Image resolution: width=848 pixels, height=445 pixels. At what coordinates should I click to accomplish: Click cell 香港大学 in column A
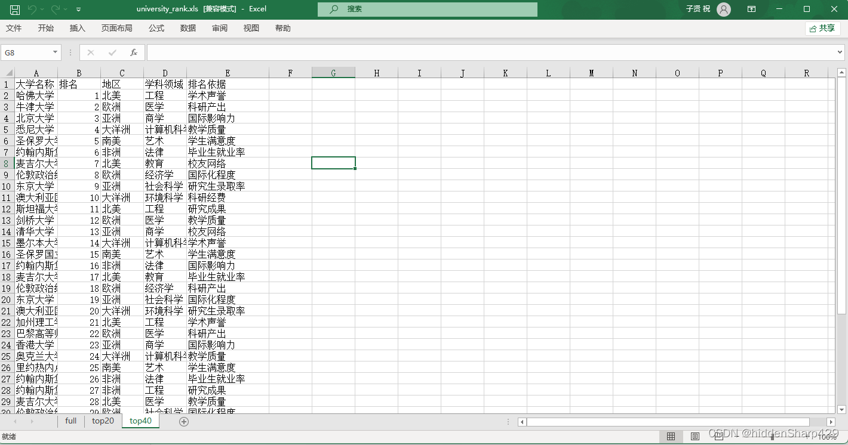coord(36,345)
